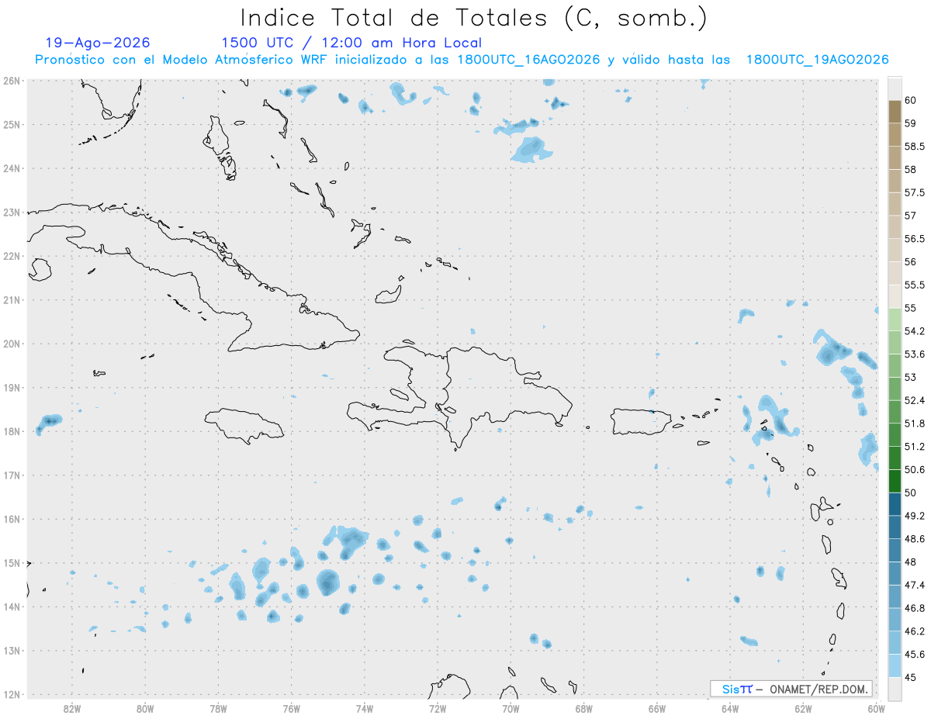Click colorbar label '58.5'

(915, 146)
